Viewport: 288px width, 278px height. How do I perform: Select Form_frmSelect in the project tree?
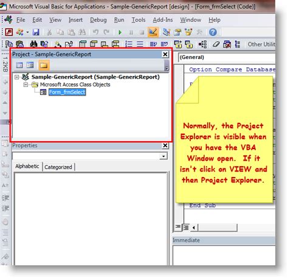67,92
